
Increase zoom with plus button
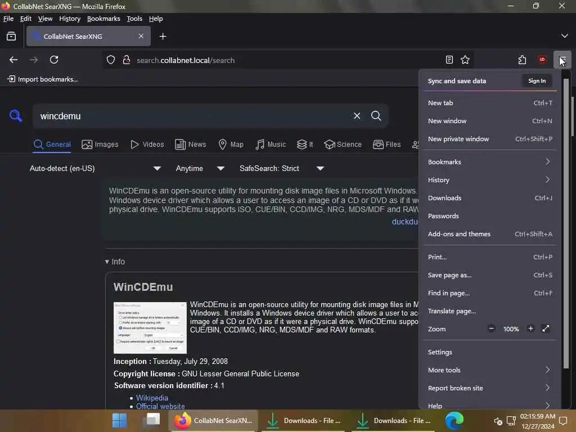530,328
